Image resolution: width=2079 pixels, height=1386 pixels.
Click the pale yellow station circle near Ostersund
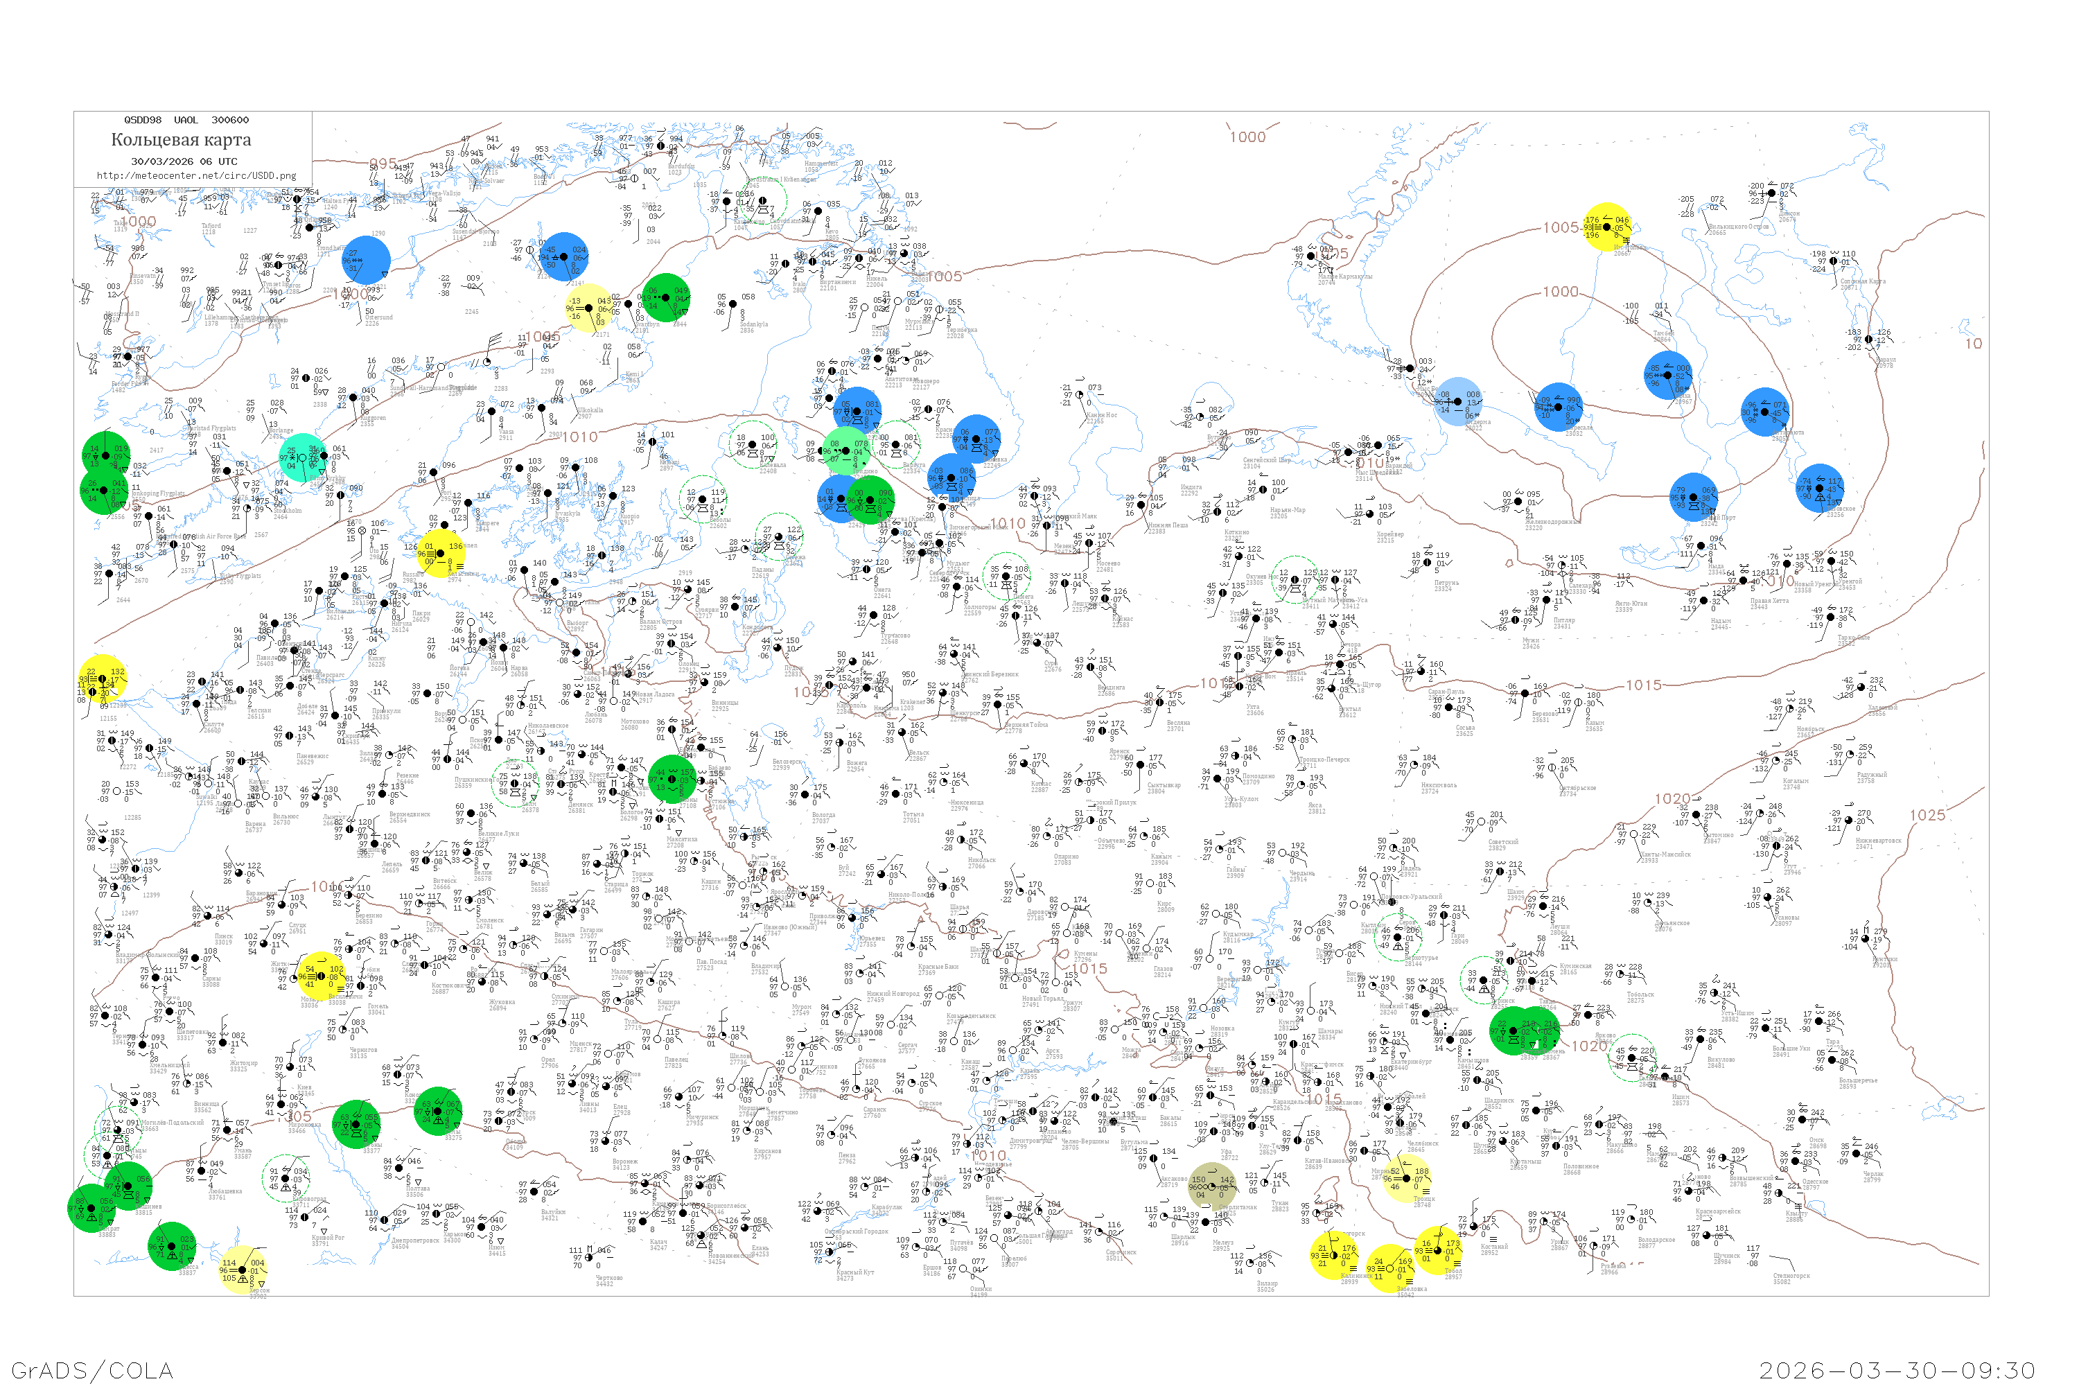pyautogui.click(x=588, y=308)
